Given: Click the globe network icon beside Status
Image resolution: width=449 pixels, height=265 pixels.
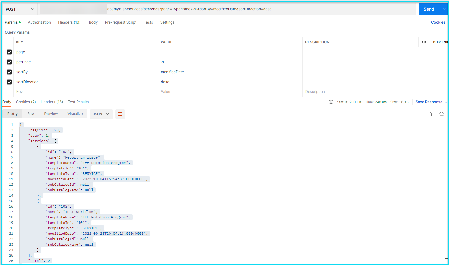Looking at the screenshot, I should tap(331, 102).
